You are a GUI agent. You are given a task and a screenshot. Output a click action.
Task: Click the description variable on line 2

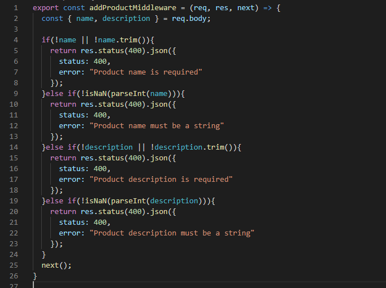(126, 19)
